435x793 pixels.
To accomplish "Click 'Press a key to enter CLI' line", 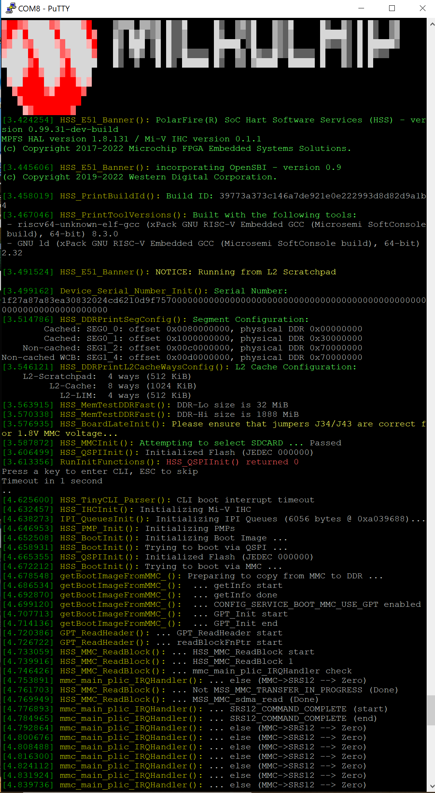I will coord(100,471).
